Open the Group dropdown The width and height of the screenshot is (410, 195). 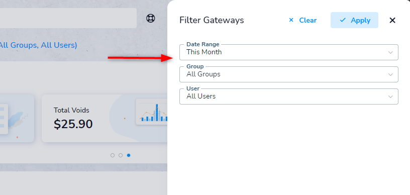tap(289, 74)
